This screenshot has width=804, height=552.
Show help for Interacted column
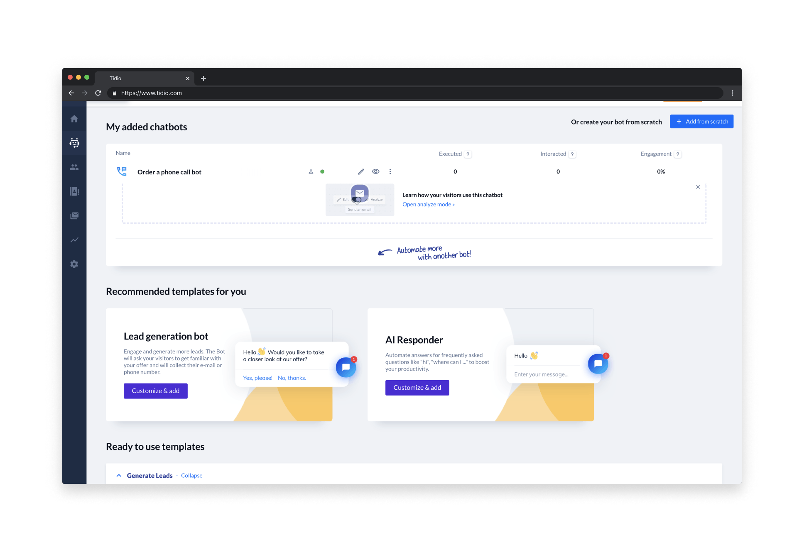tap(572, 154)
